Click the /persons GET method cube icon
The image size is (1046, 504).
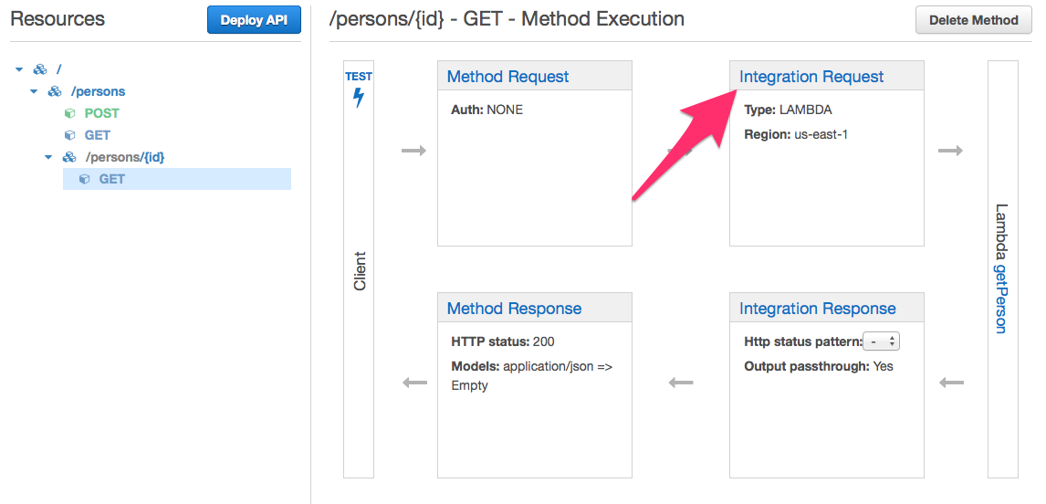click(69, 135)
